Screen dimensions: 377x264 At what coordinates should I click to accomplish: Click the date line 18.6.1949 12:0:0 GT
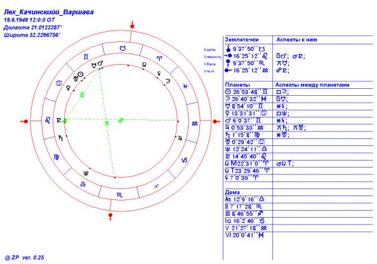[29, 20]
